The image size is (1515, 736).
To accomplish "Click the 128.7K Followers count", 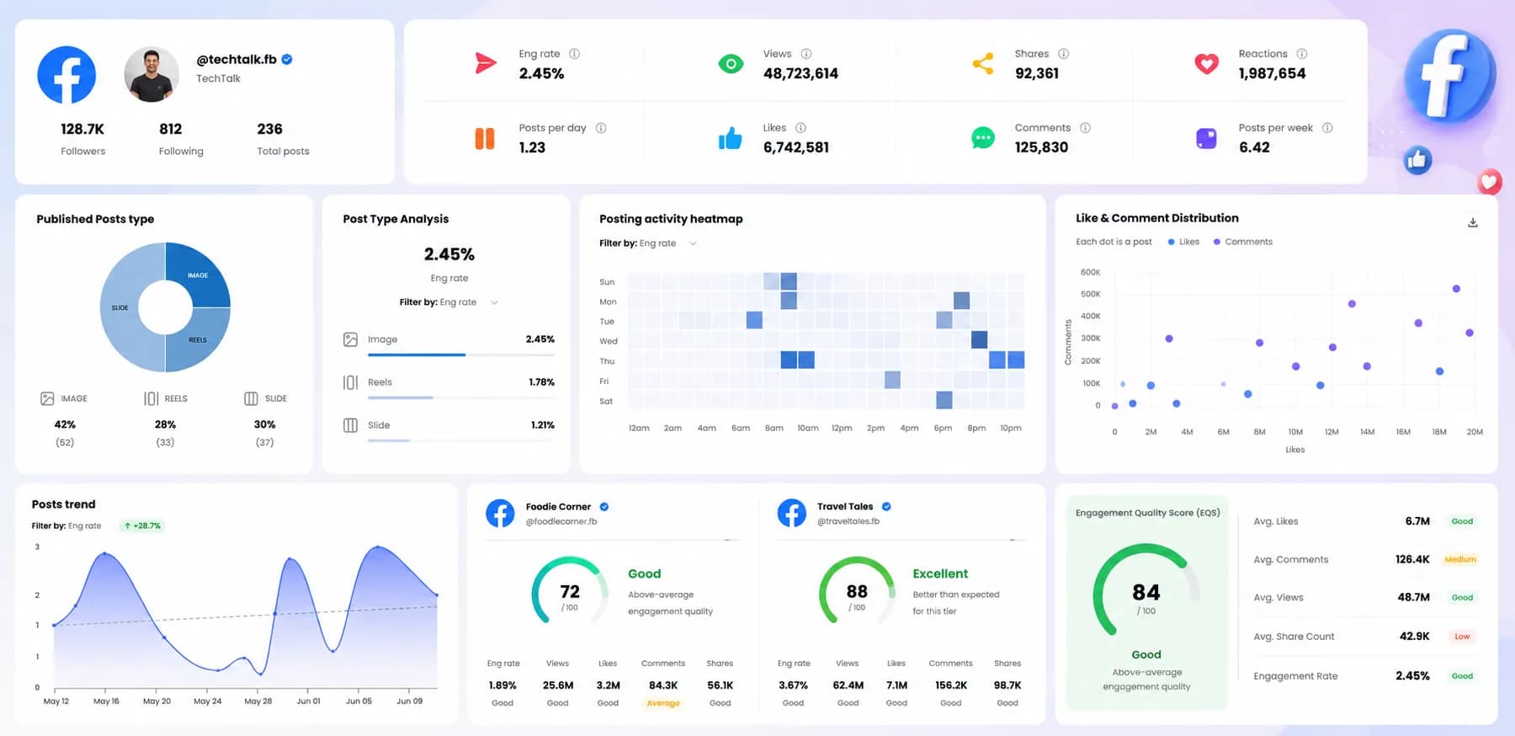I will (x=82, y=129).
